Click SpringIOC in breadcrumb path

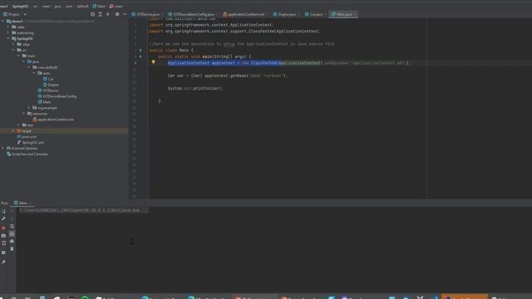pos(20,6)
